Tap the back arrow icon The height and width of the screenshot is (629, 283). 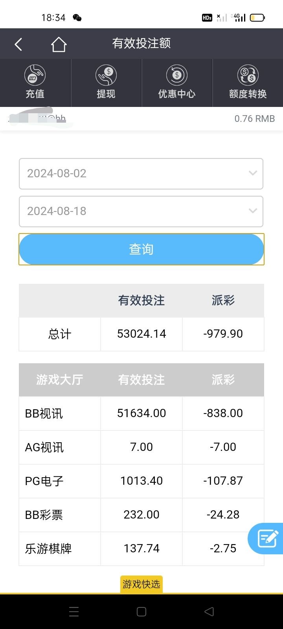coord(18,44)
